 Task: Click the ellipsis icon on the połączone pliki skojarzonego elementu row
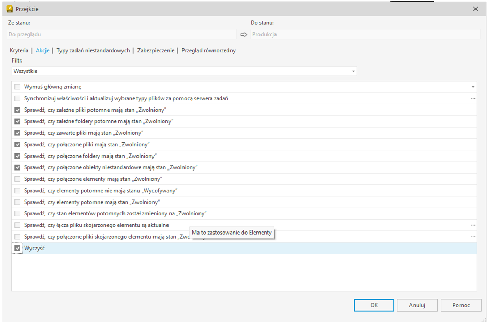coord(472,237)
